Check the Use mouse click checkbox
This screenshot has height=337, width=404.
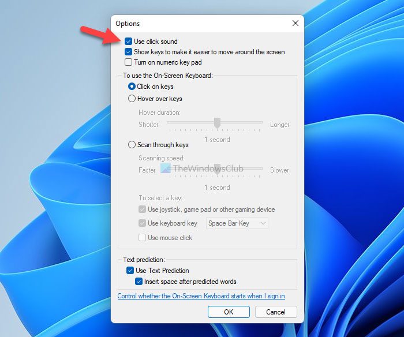142,237
